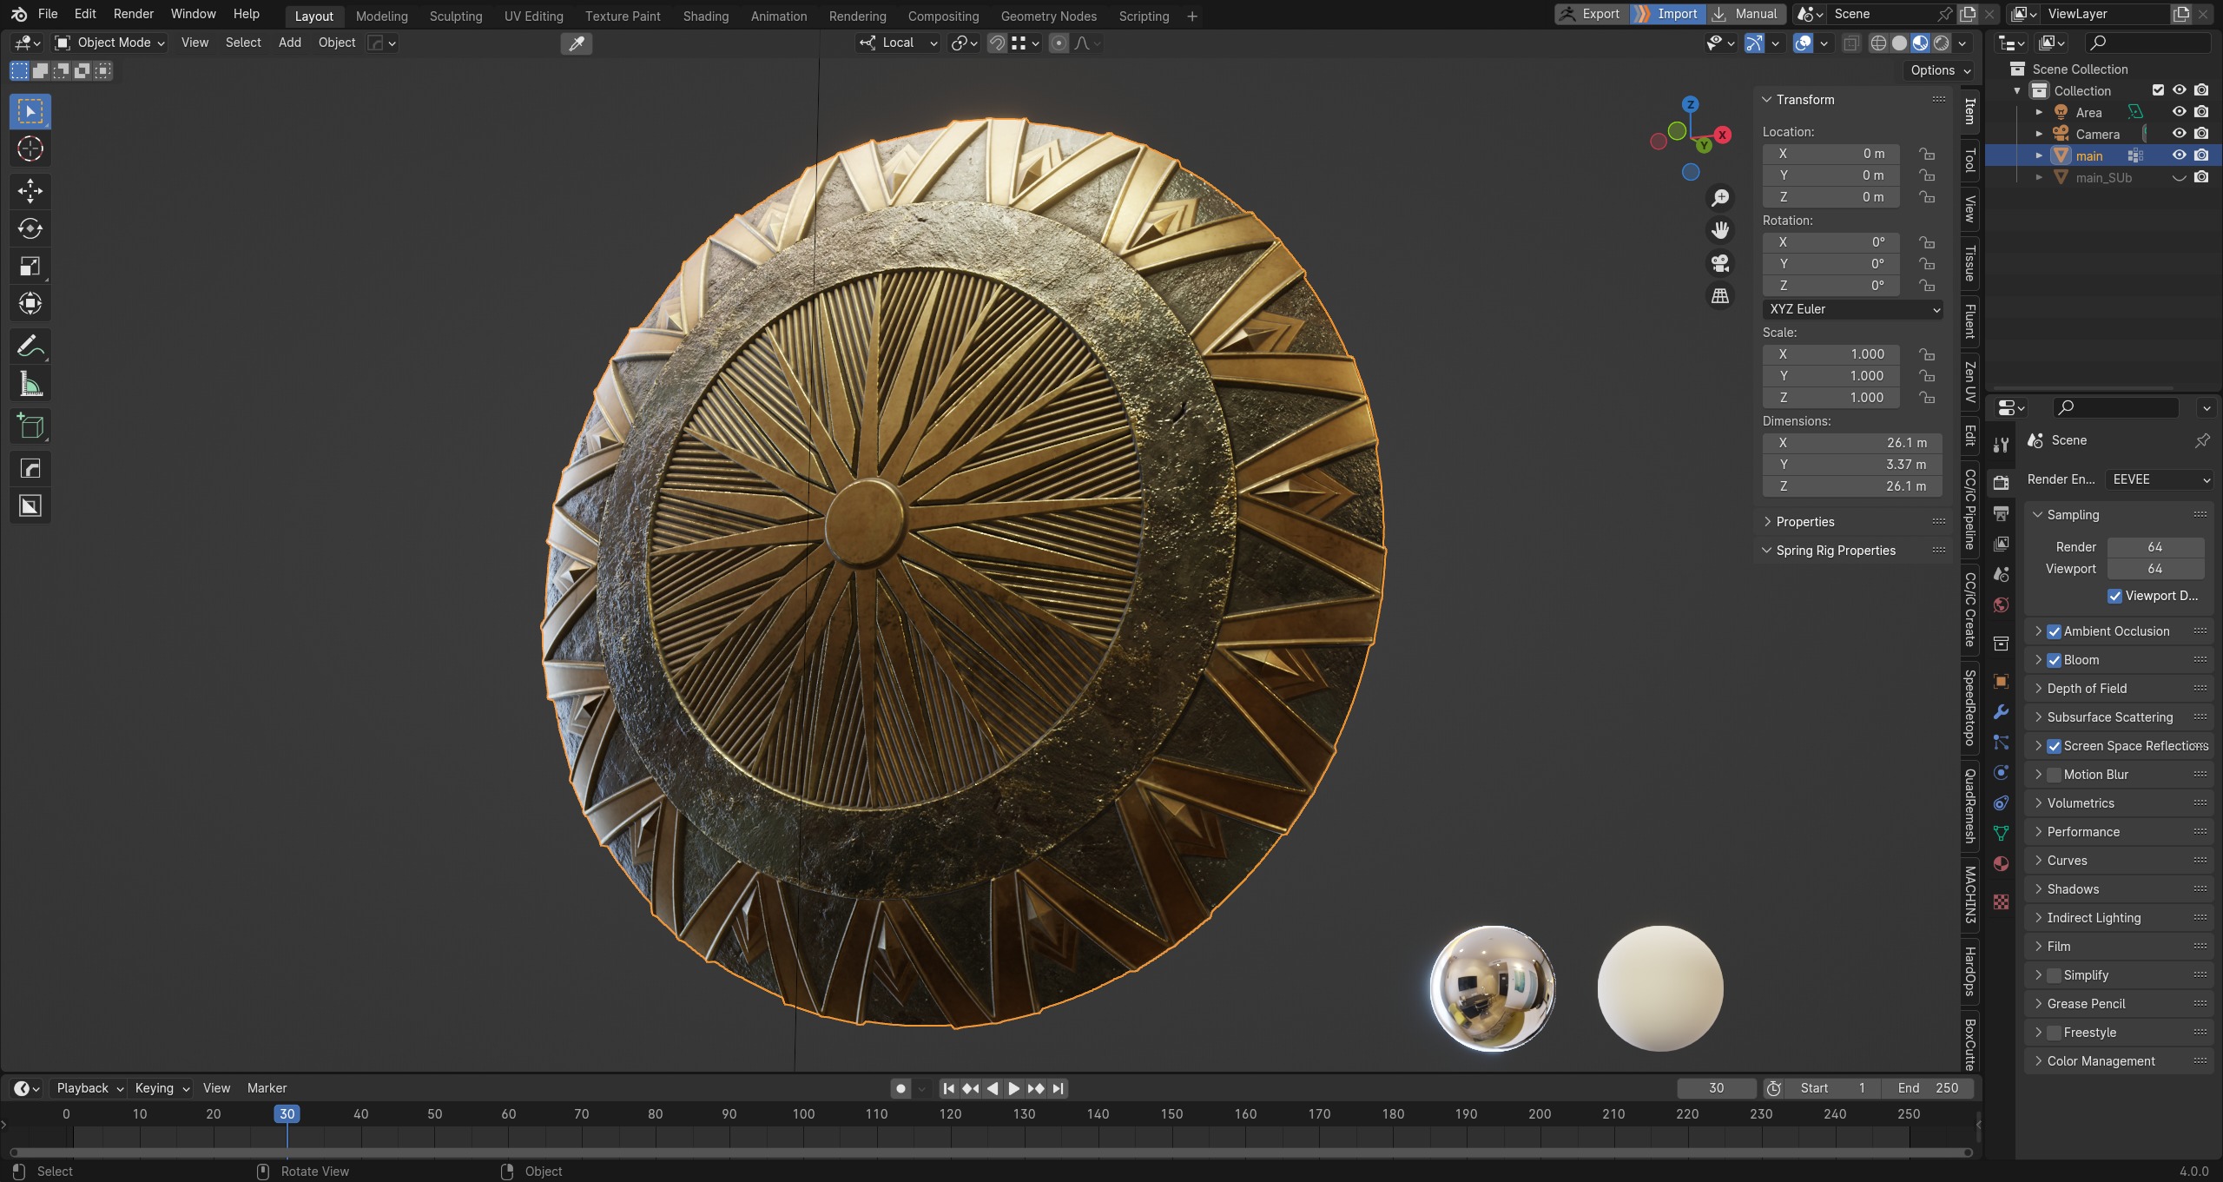Choose the Move tool
2223x1182 pixels.
tap(30, 191)
